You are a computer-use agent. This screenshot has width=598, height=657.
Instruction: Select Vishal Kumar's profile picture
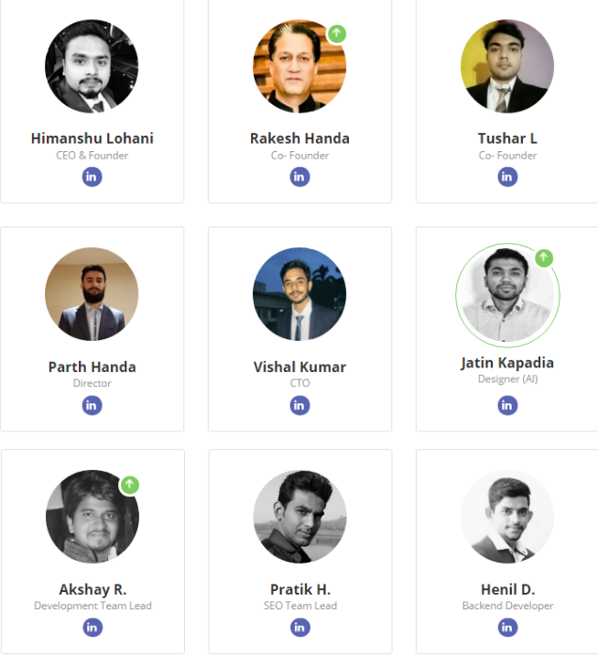(x=299, y=294)
